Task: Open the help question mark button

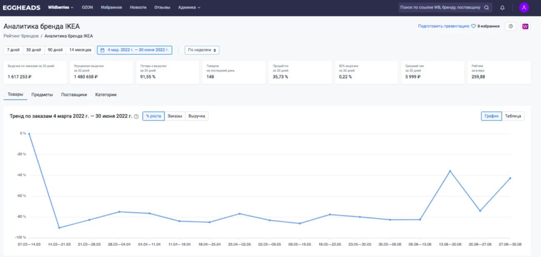Action: click(x=511, y=26)
